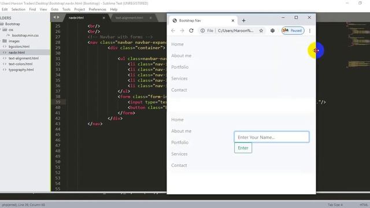Click About me in the first navbar
The image size is (370, 208).
point(181,55)
